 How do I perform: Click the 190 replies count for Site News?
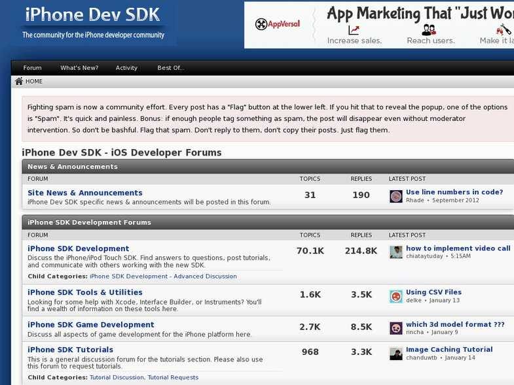tap(361, 195)
